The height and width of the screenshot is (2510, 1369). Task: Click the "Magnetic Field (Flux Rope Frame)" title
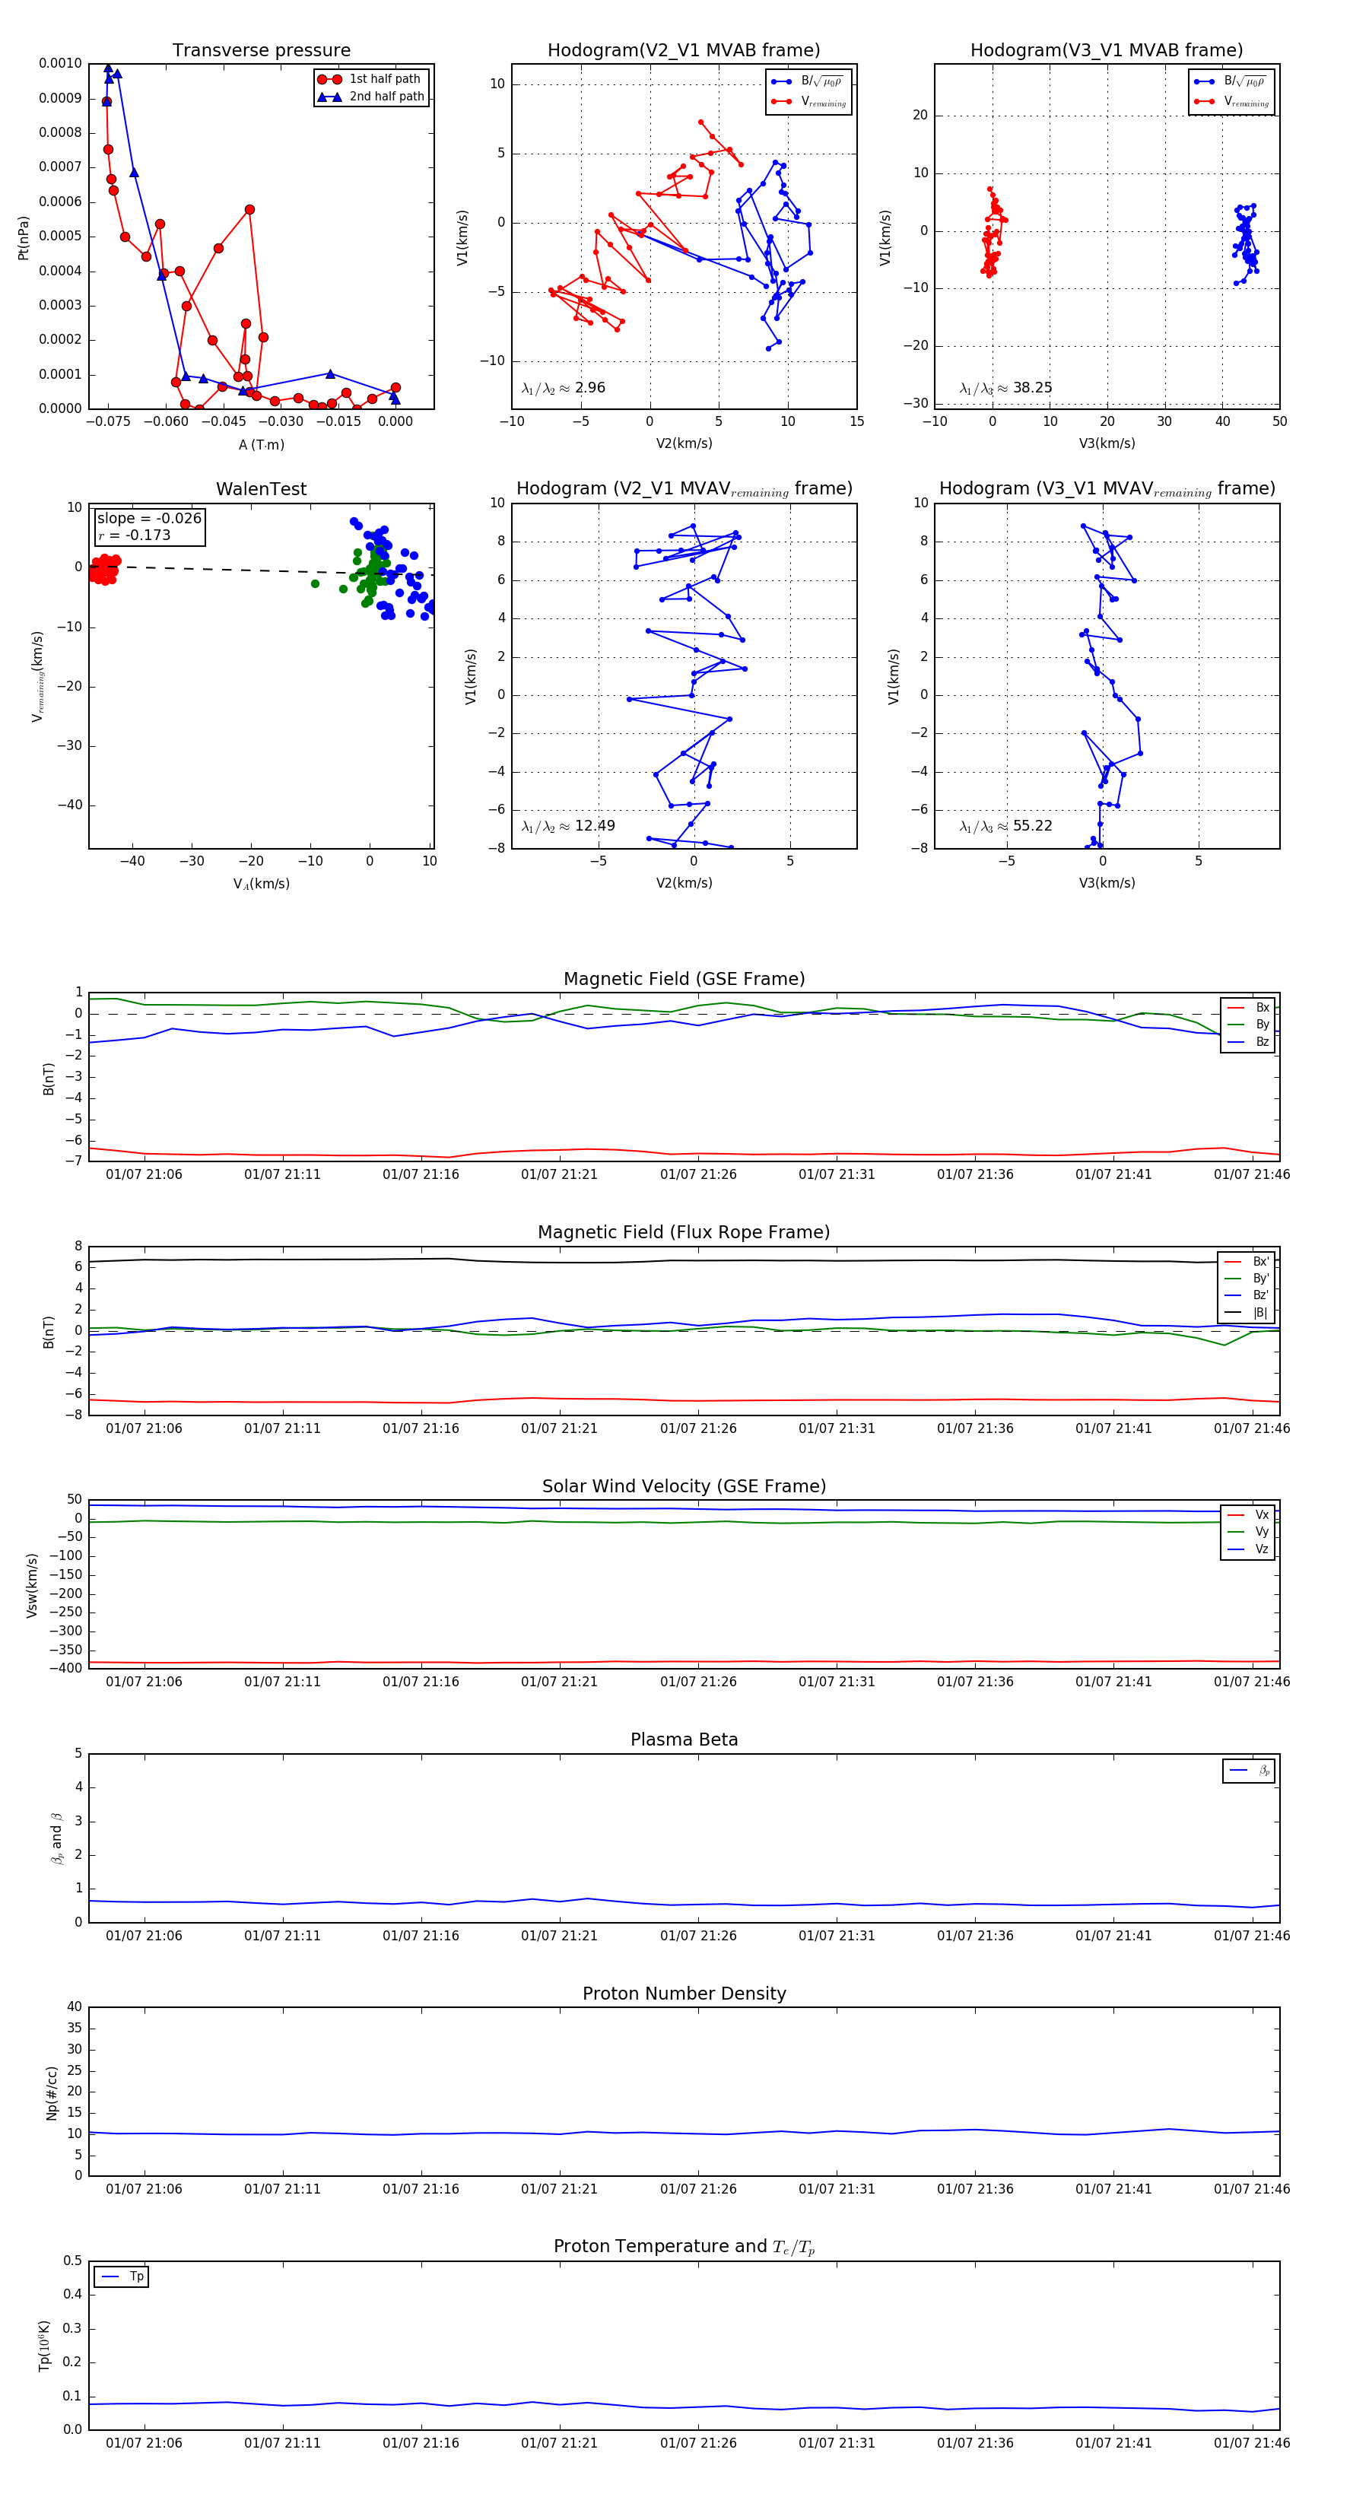point(684,1233)
